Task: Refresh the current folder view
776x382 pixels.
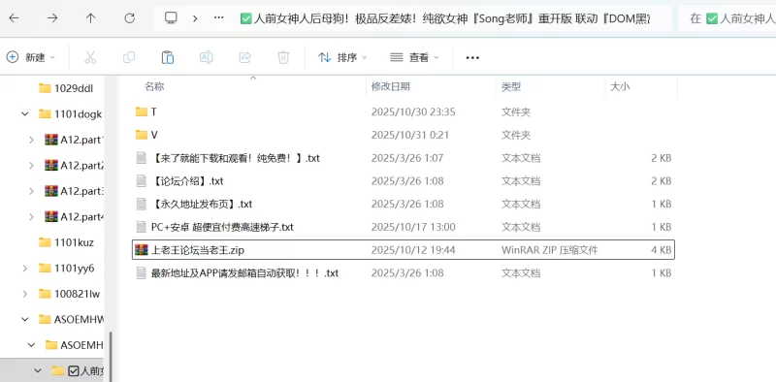Action: pyautogui.click(x=130, y=18)
